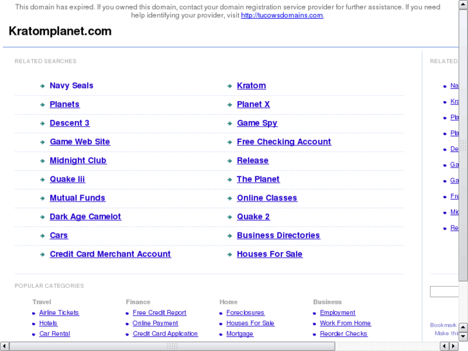Select the Quake Iii link
This screenshot has height=351, width=468.
tap(67, 179)
